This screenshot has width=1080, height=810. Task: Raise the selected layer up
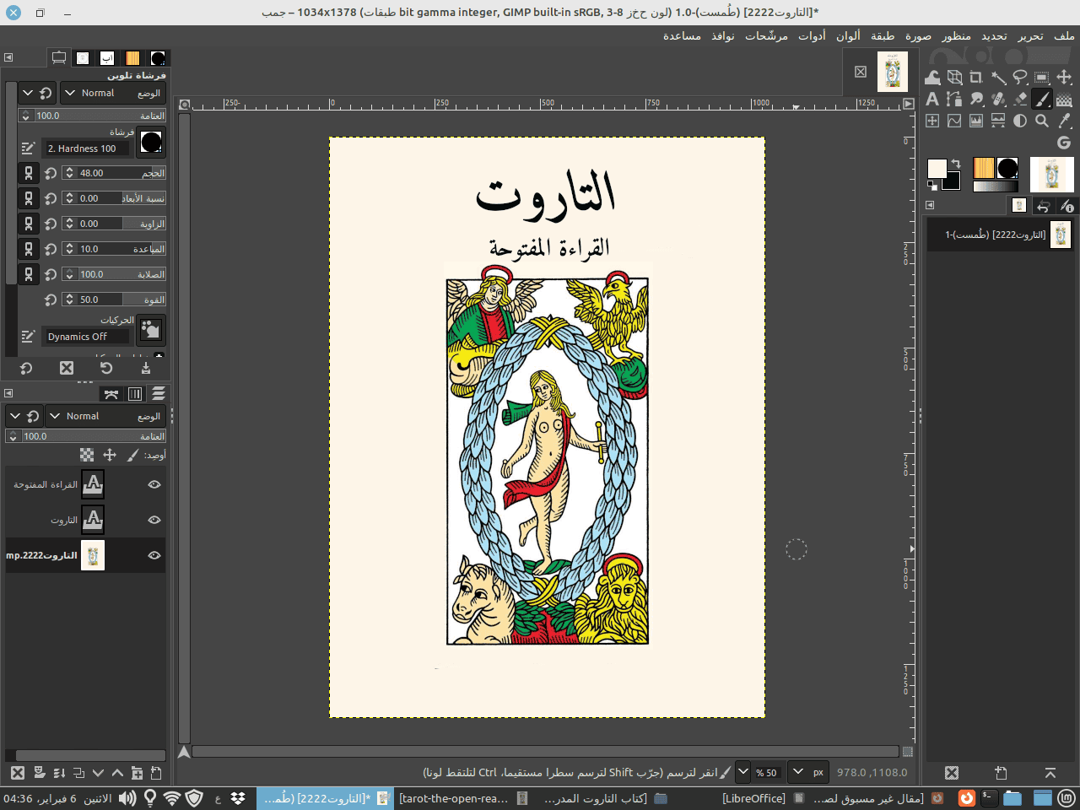[x=117, y=773]
